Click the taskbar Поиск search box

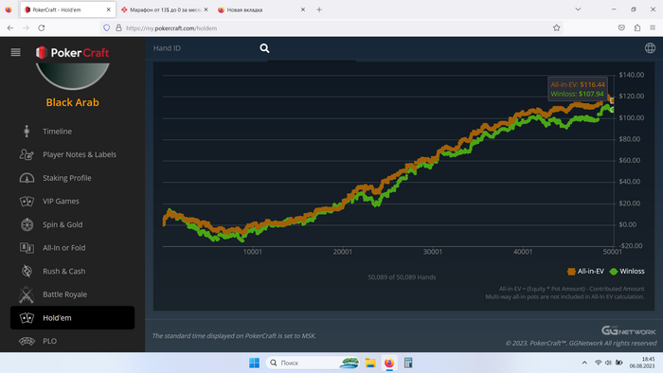(313, 363)
